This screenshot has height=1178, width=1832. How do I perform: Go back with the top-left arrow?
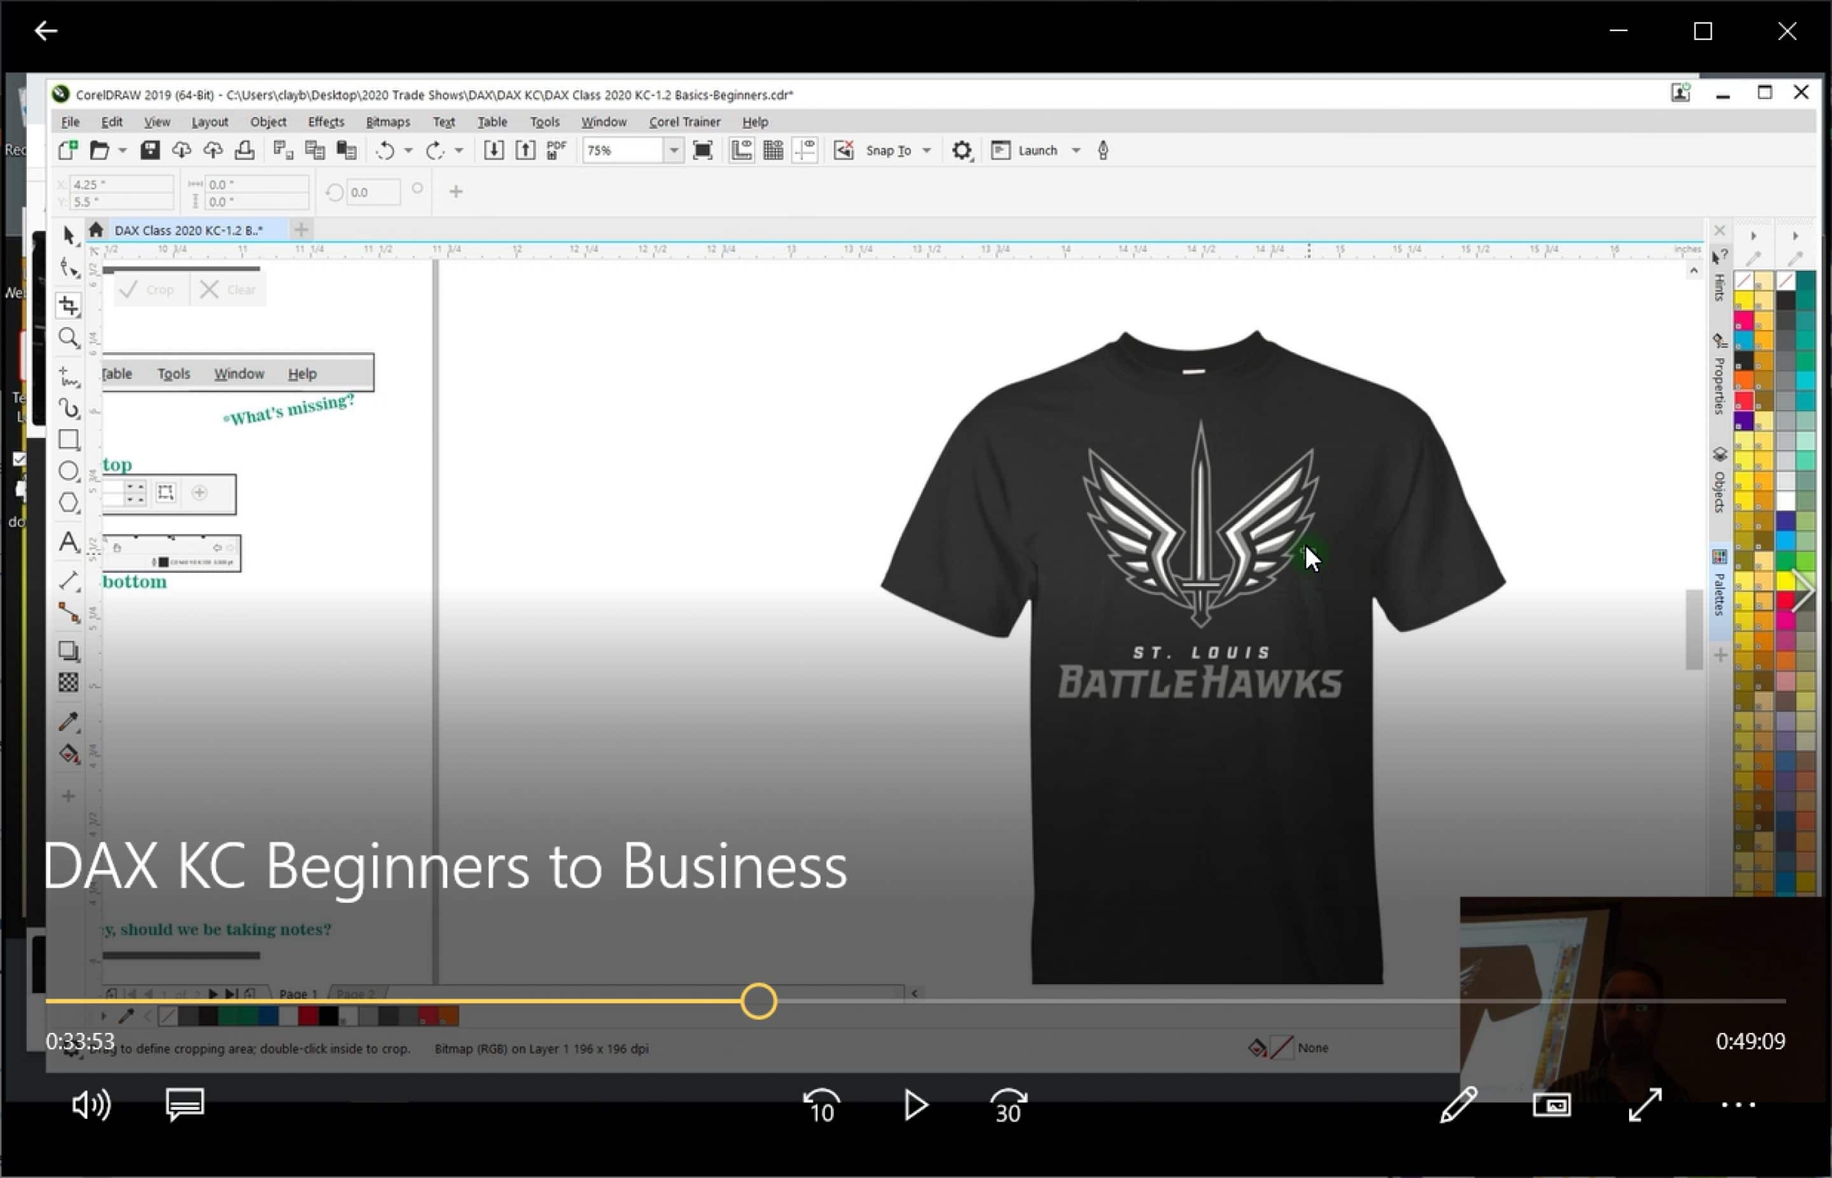tap(46, 31)
